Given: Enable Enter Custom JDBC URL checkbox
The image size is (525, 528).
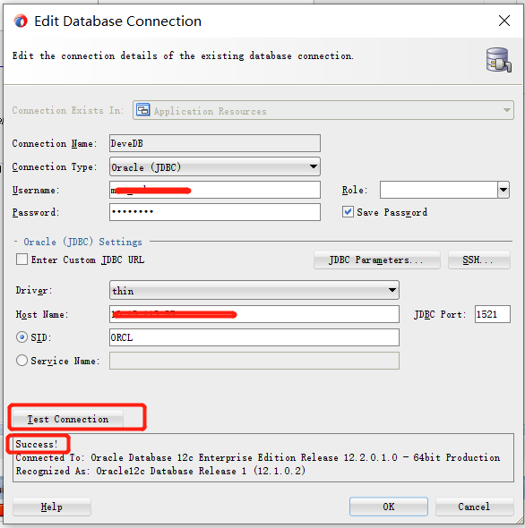Looking at the screenshot, I should coord(22,260).
